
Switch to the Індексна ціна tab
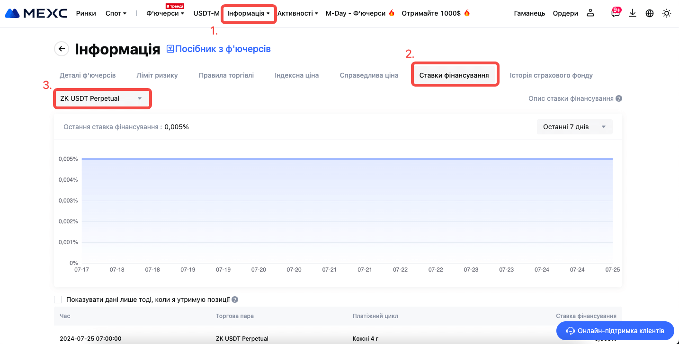click(296, 75)
